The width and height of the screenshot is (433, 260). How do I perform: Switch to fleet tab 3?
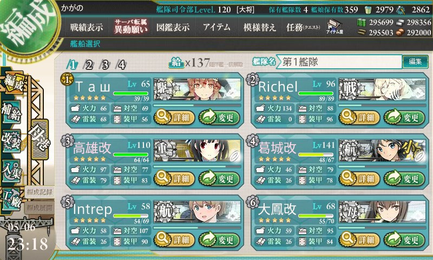[x=105, y=65]
